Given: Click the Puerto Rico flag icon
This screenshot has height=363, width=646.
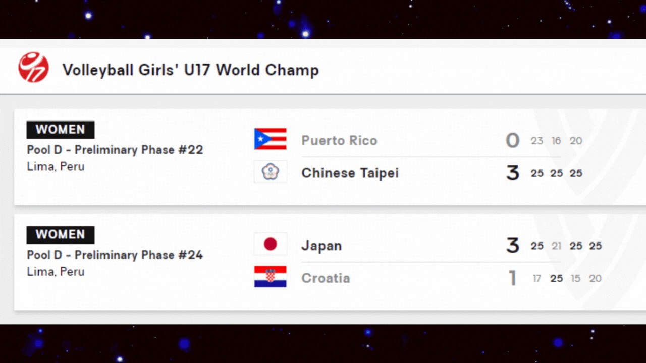Looking at the screenshot, I should pyautogui.click(x=271, y=139).
